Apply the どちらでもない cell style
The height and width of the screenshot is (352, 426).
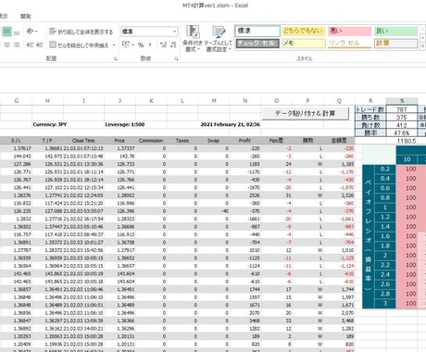(x=304, y=31)
